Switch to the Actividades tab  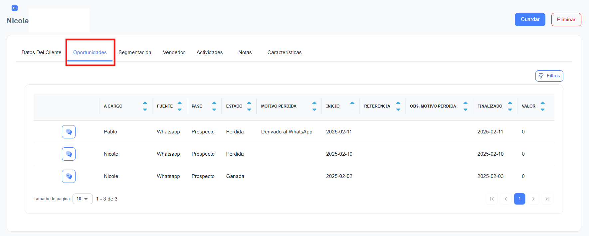coord(209,52)
